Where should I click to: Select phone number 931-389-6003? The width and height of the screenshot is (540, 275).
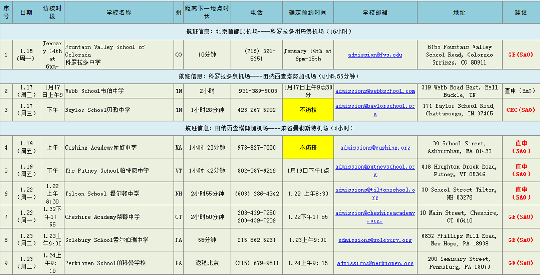257,91
